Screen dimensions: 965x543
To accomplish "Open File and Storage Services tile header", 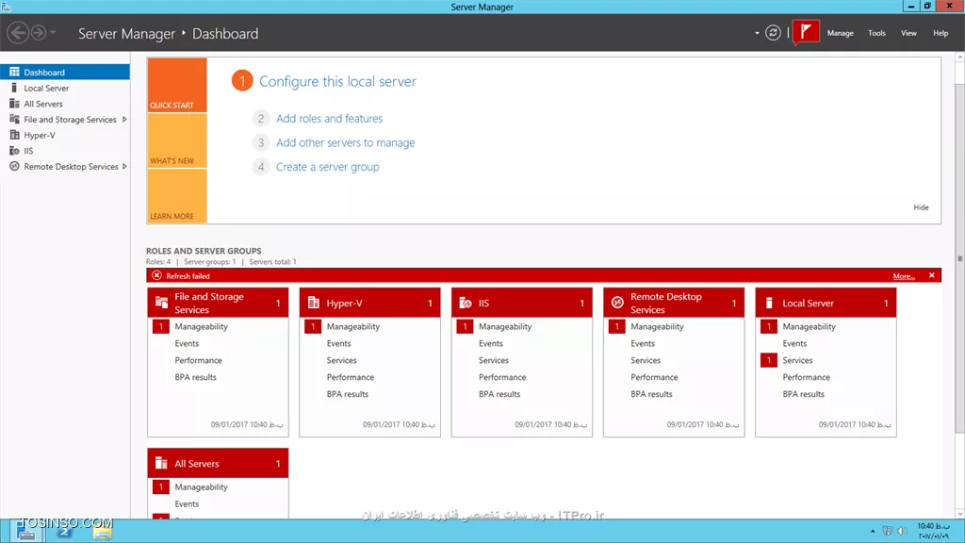I will pos(218,303).
